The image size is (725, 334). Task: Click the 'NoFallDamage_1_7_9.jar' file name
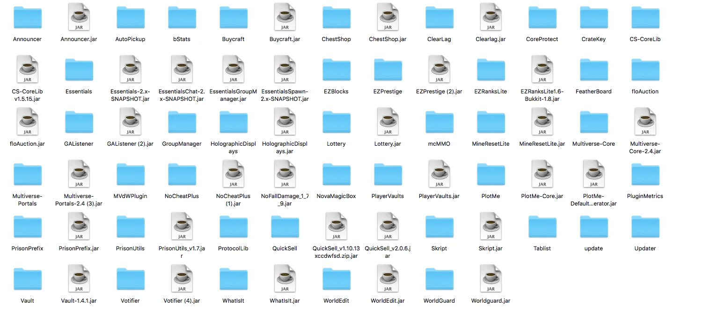pos(285,200)
